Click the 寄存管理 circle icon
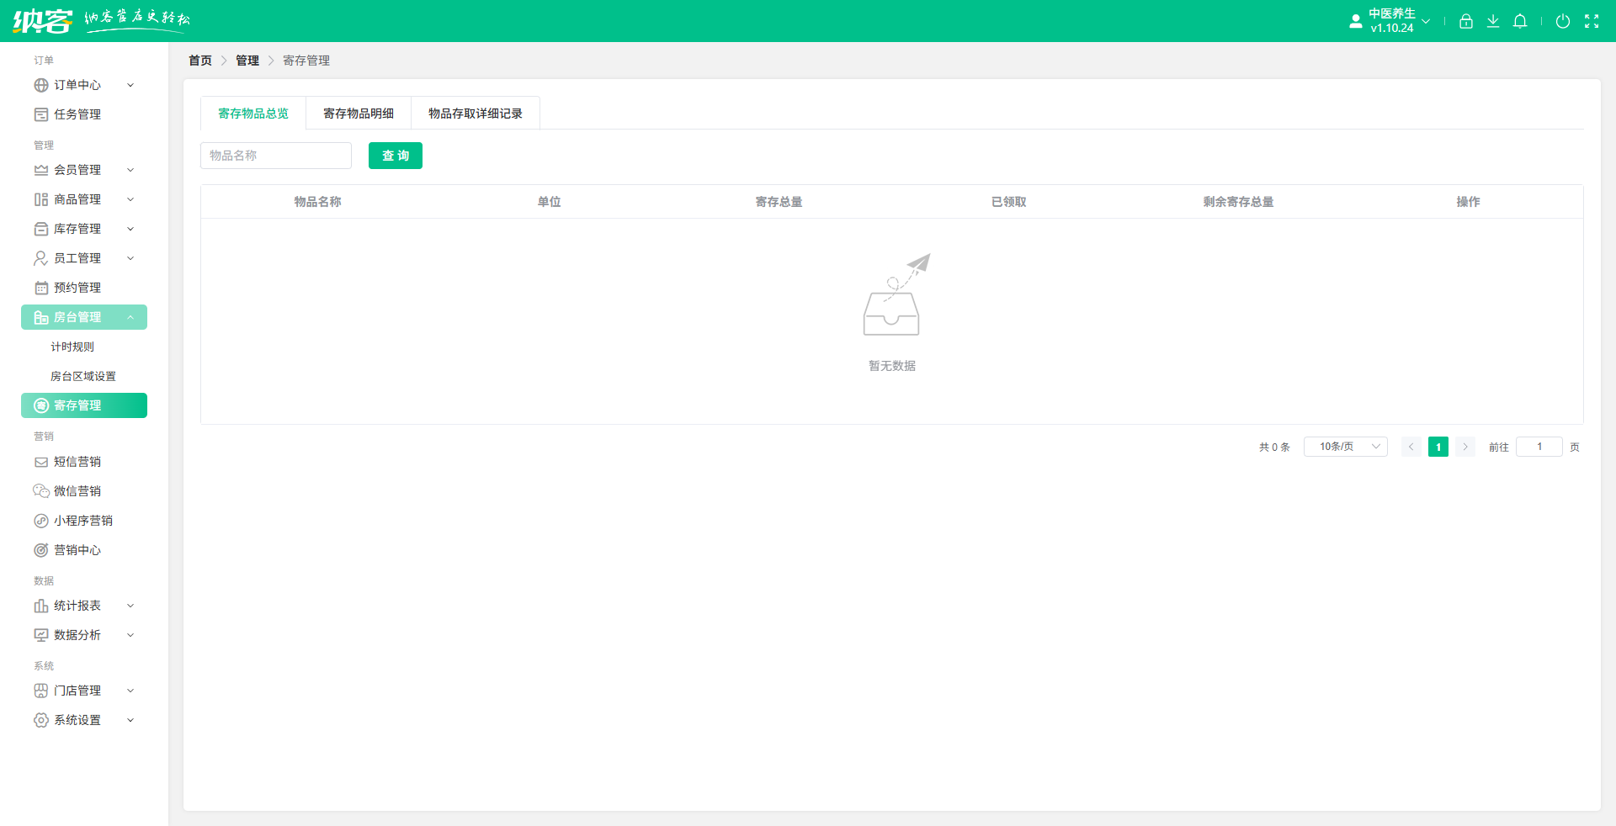 (x=41, y=405)
